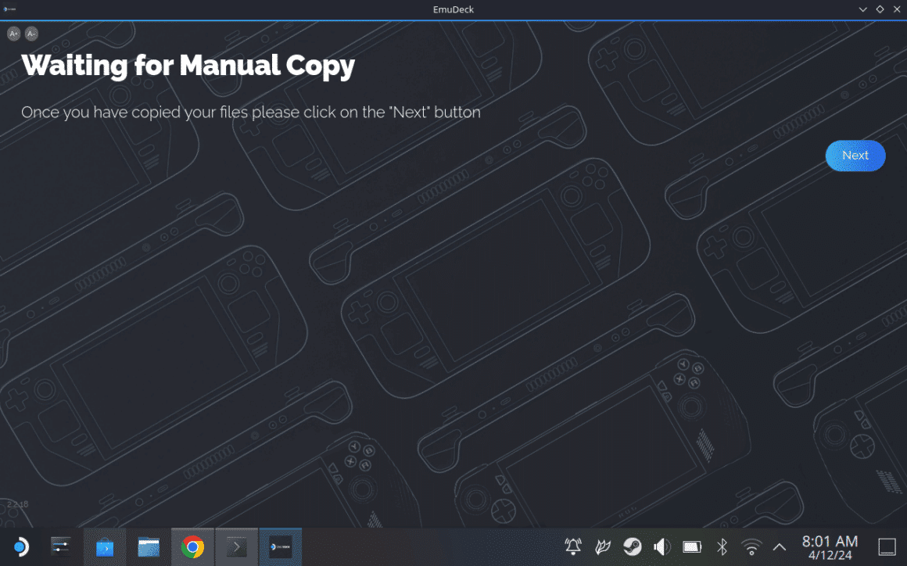
Task: Click the Next button
Action: 855,156
